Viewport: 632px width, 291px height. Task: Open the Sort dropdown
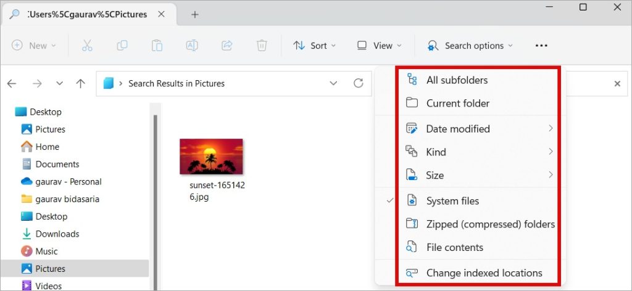(x=315, y=46)
